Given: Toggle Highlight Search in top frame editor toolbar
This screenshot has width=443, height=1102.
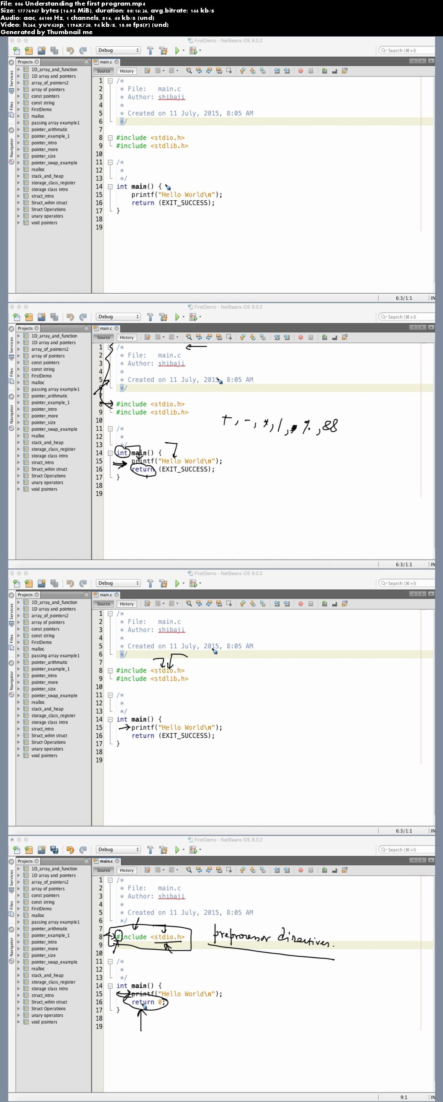Looking at the screenshot, I should click(218, 71).
